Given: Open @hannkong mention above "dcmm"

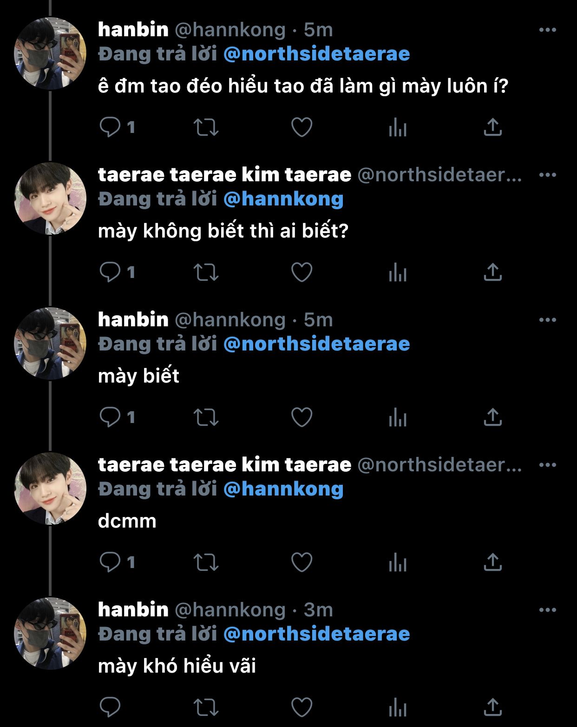Looking at the screenshot, I should coord(283,489).
